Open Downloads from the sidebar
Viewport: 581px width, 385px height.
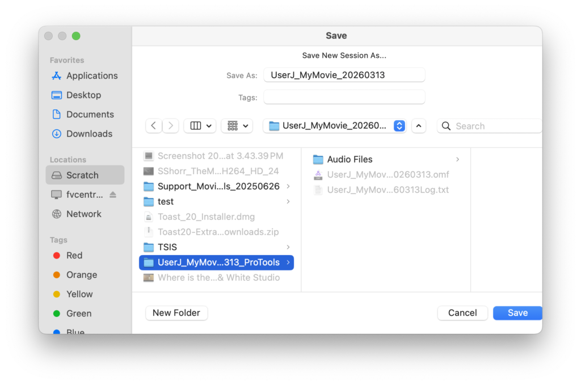89,134
